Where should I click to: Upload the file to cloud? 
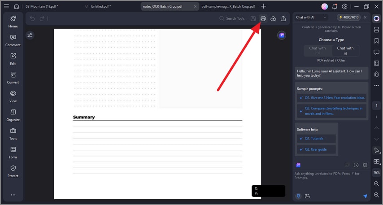pos(273,18)
